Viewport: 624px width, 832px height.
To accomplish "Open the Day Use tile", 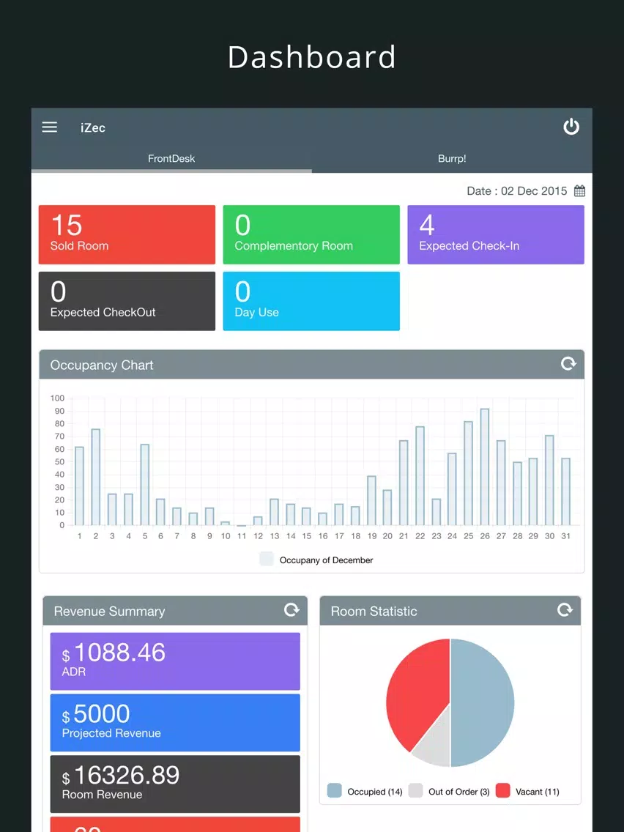I will 311,301.
